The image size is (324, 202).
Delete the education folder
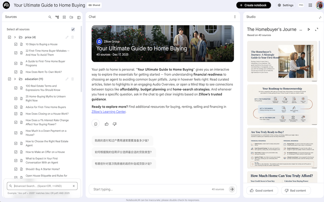coord(72,79)
